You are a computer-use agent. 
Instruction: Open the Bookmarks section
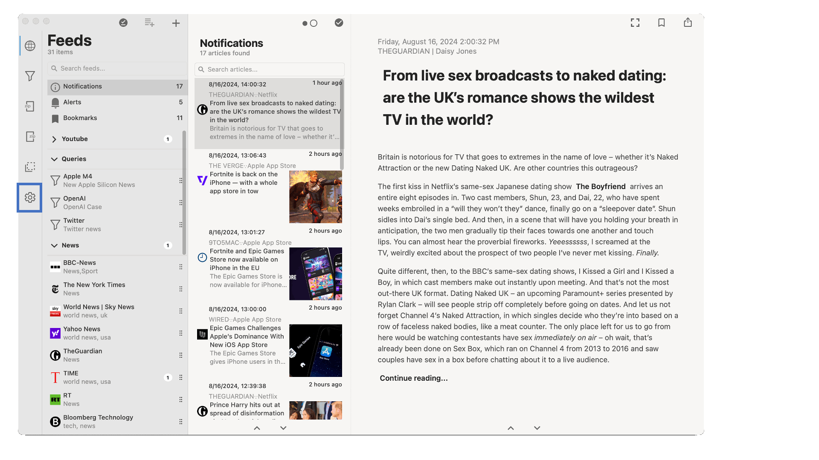(79, 118)
